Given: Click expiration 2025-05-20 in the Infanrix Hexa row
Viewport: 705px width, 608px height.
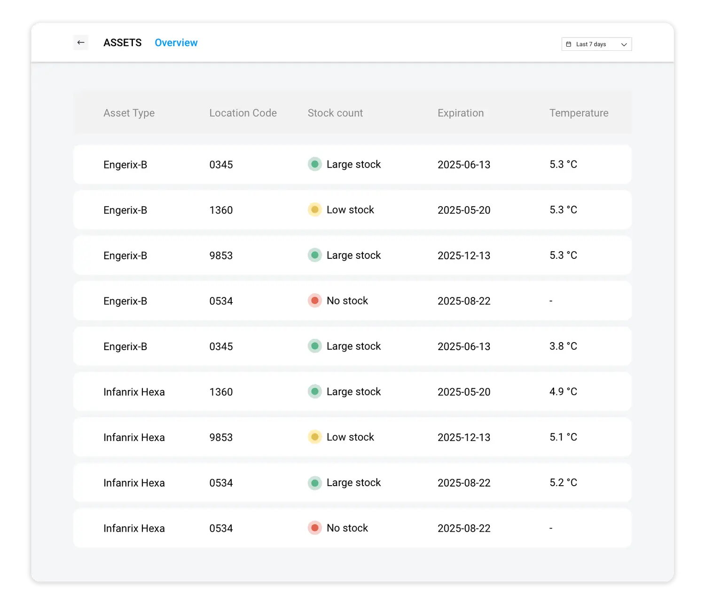Looking at the screenshot, I should pos(464,392).
